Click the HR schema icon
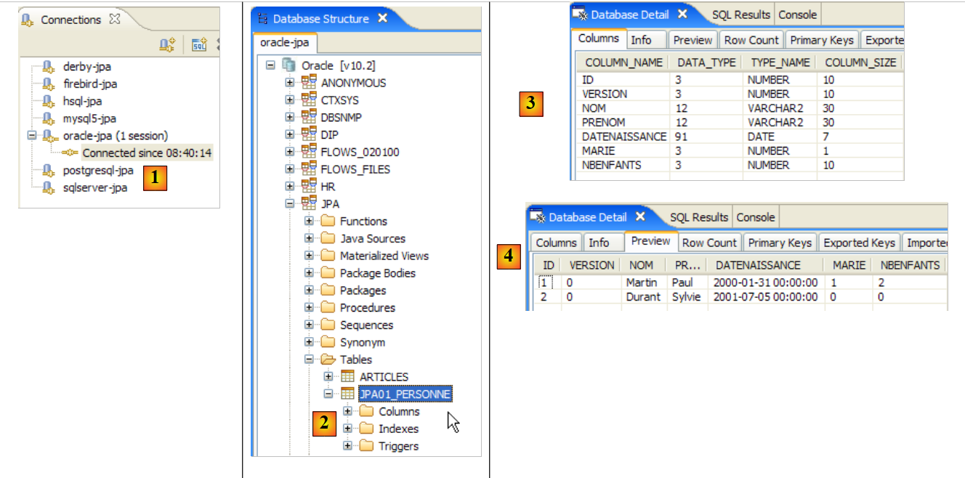The height and width of the screenshot is (478, 965). click(x=309, y=187)
